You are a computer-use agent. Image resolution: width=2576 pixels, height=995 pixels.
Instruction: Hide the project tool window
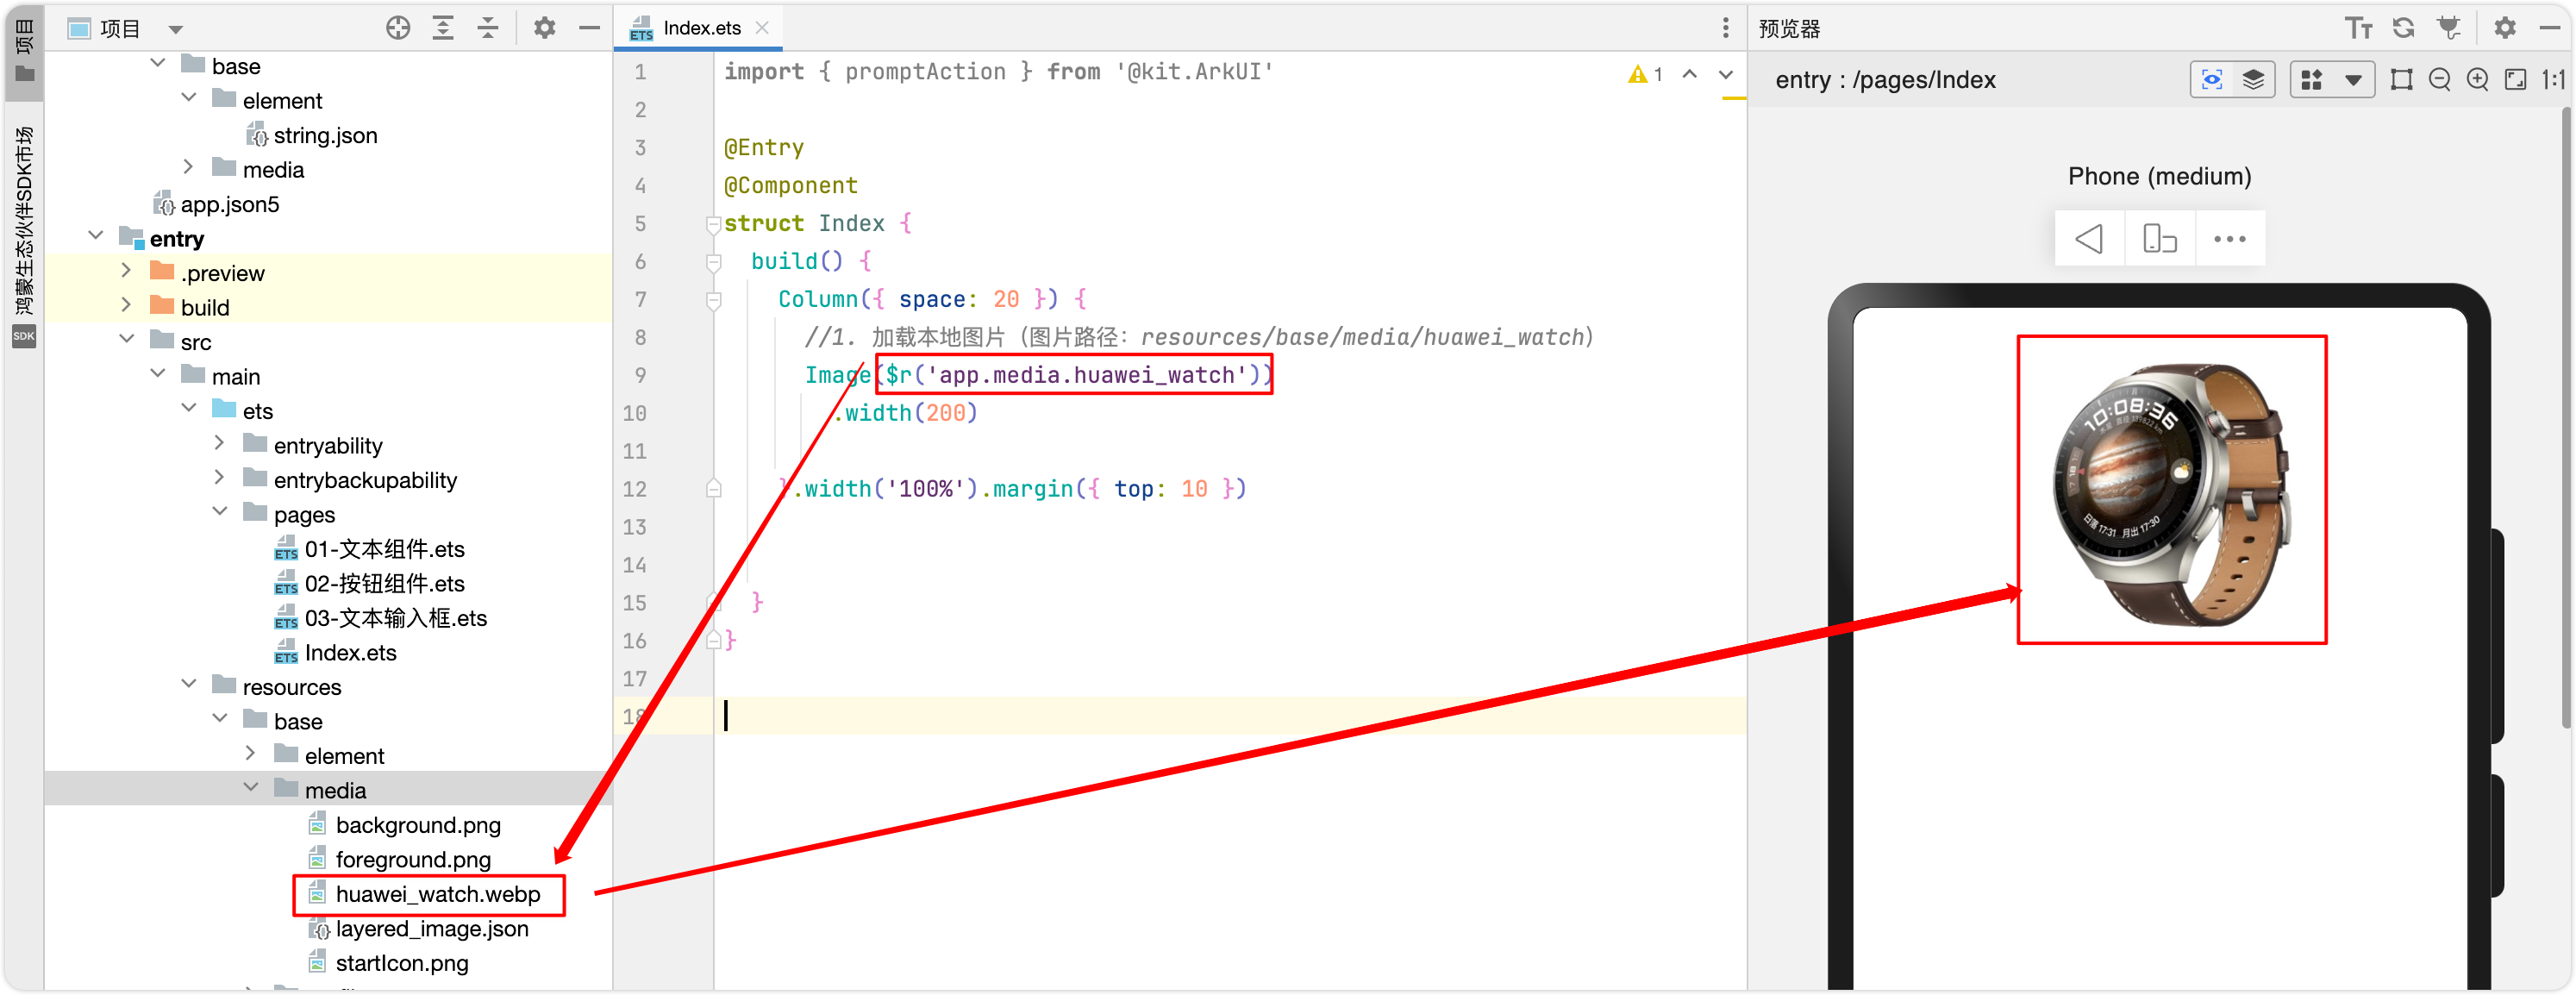point(590,28)
